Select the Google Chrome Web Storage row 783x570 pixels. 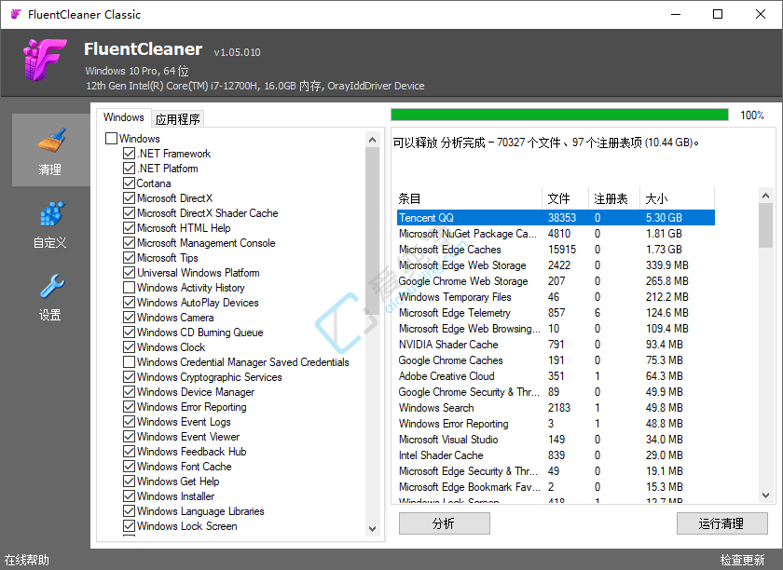coord(556,281)
